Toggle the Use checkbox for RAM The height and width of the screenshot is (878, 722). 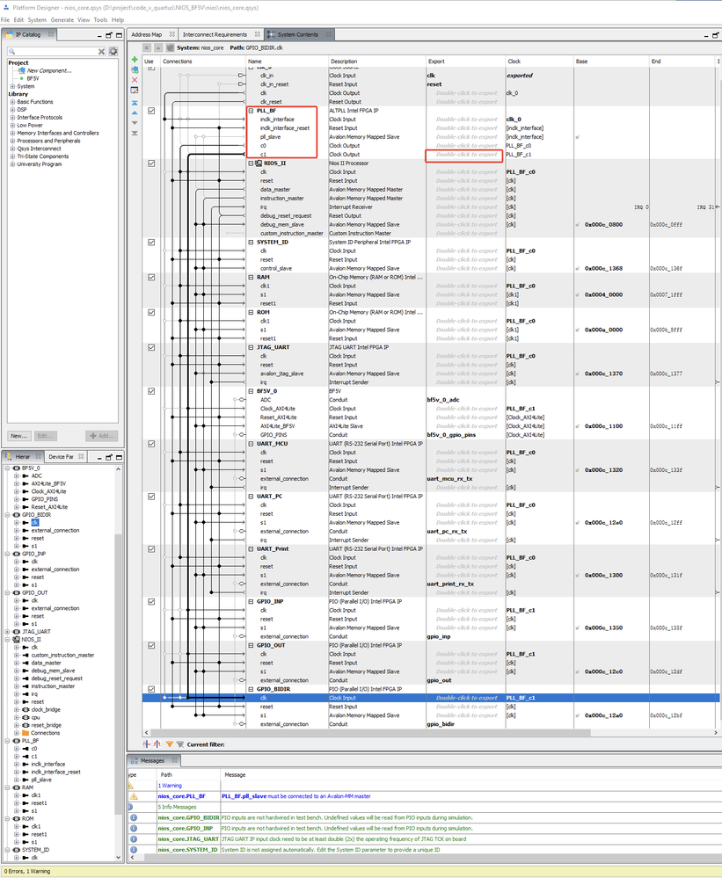151,277
